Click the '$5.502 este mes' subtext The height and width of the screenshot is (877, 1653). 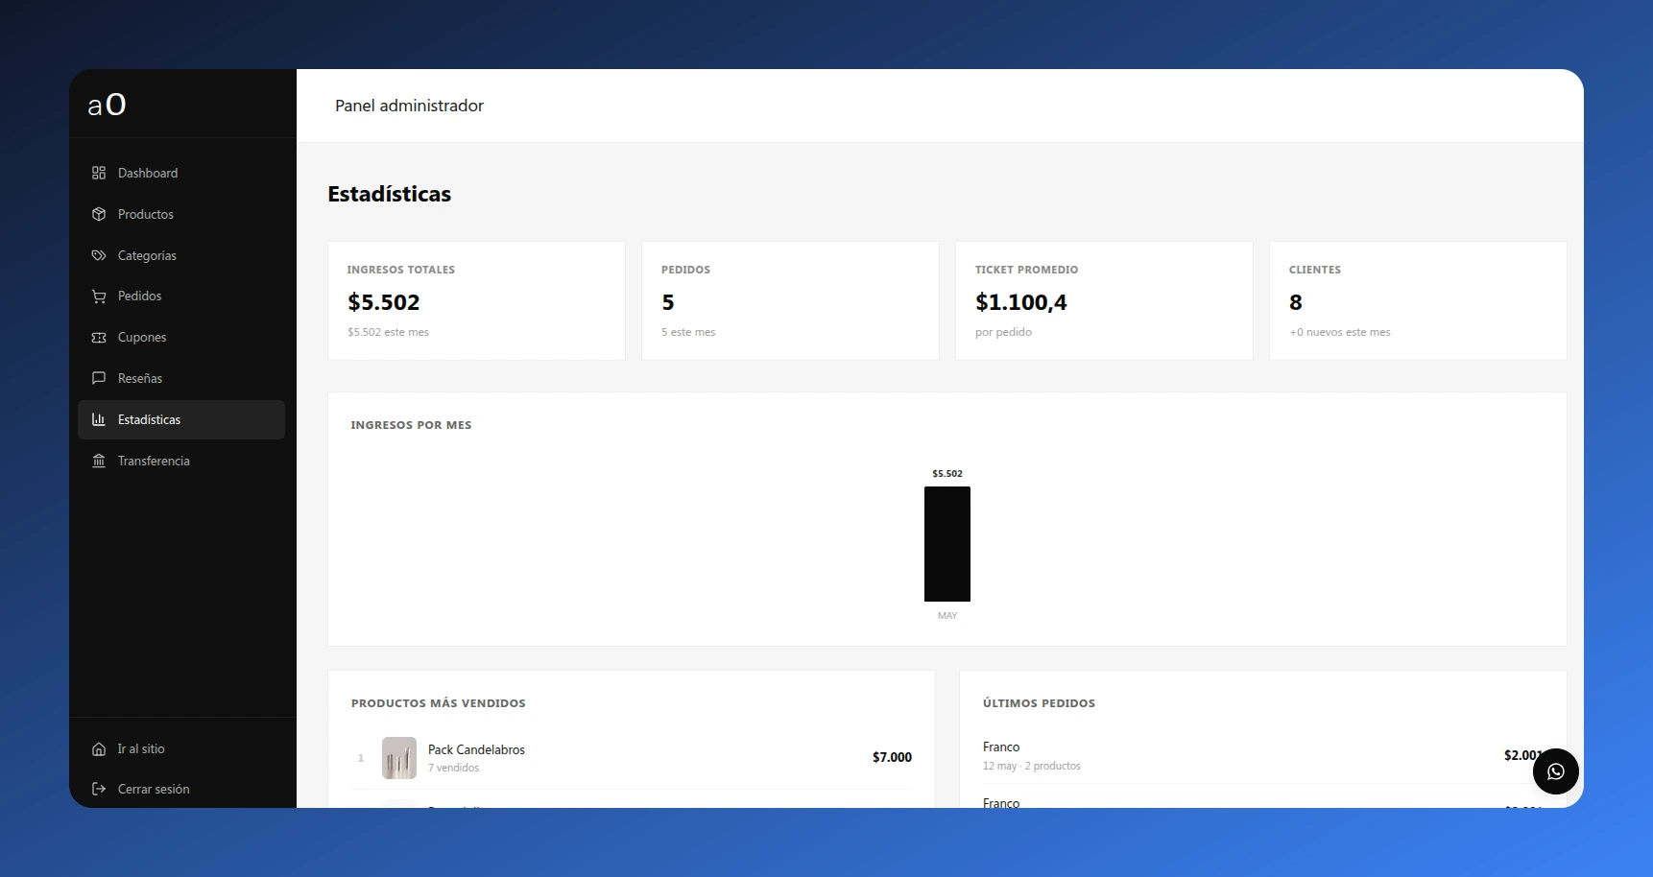click(388, 332)
